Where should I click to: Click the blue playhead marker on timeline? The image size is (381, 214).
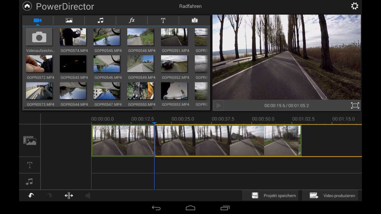[154, 123]
